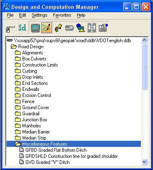Select GFBD Graded Flat Bottom Ditch item
This screenshot has width=153, height=170.
point(56,150)
